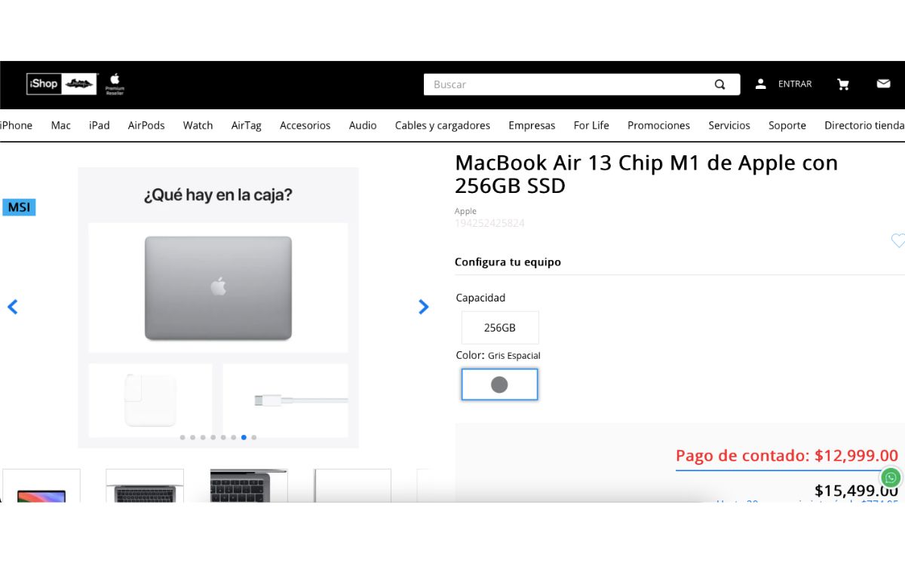Screen dimensions: 905x563
Task: Open the Mac menu
Action: (x=61, y=125)
